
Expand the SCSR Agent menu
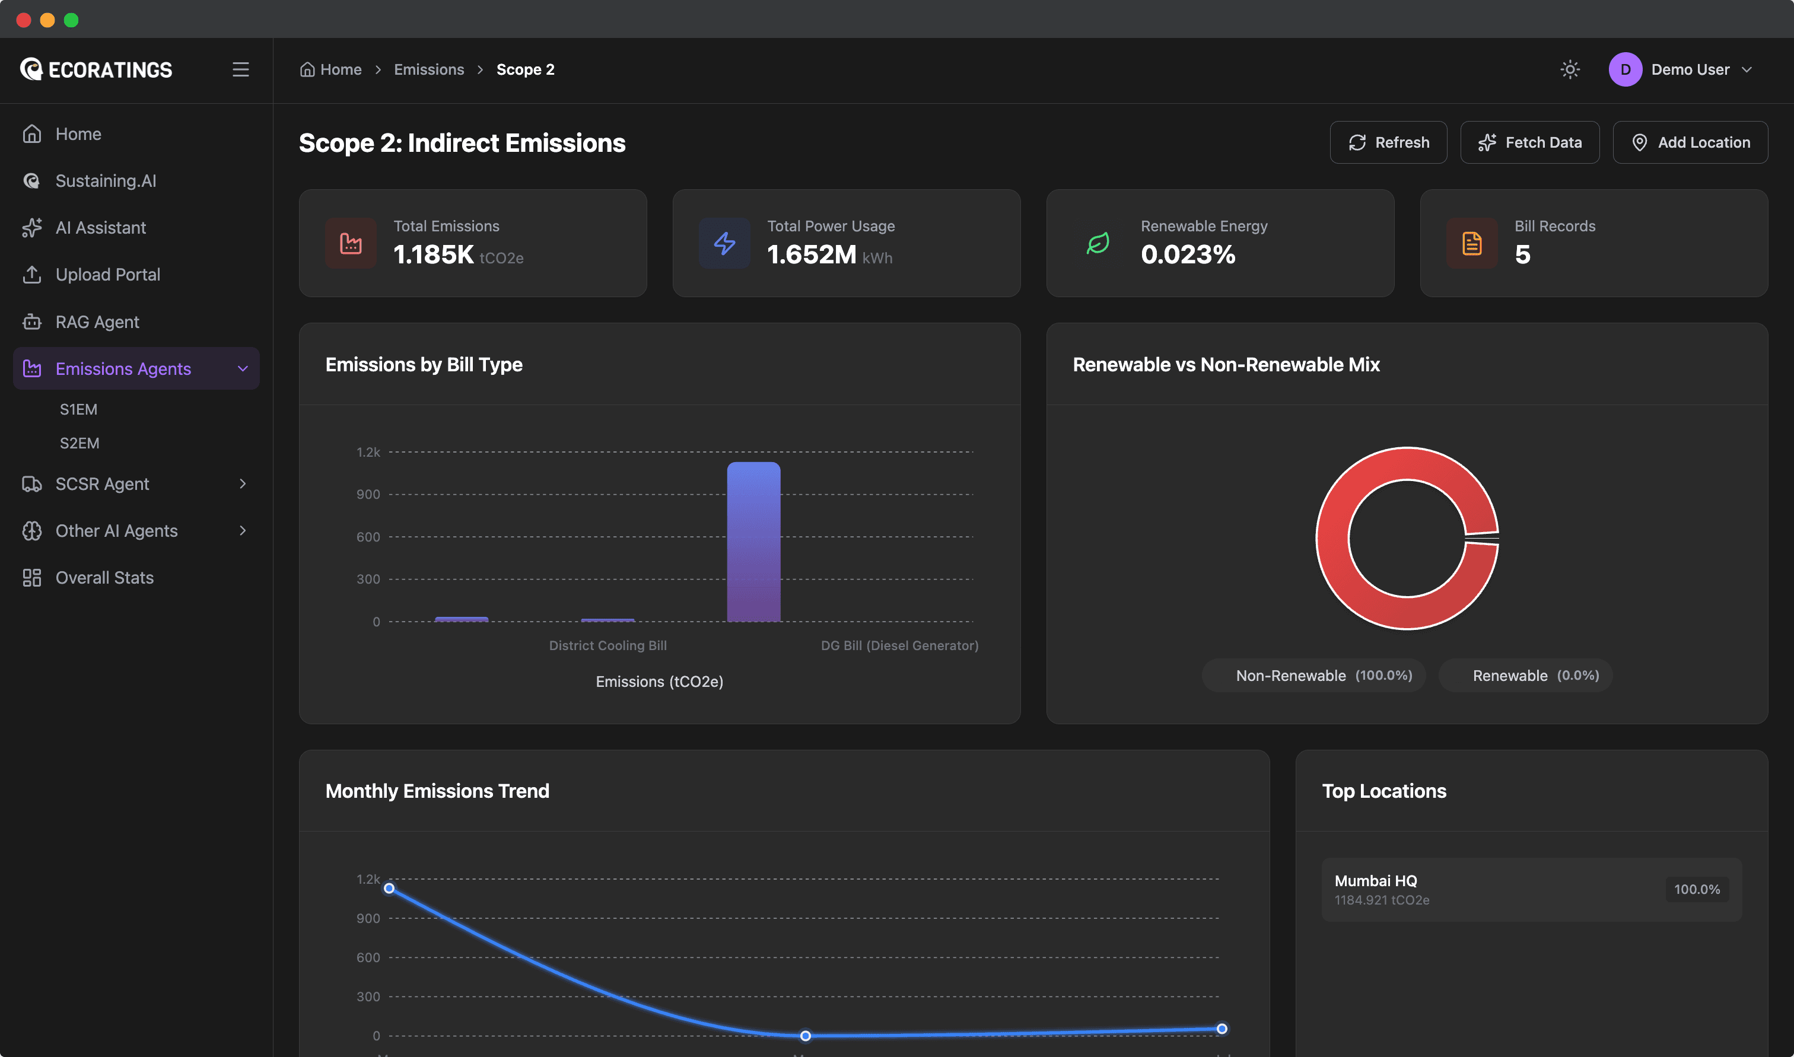click(242, 483)
